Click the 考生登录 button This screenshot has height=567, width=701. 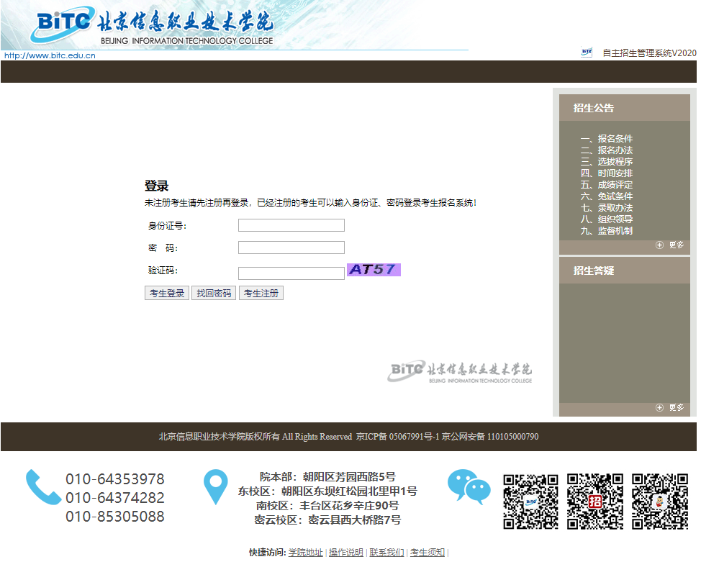pos(167,293)
